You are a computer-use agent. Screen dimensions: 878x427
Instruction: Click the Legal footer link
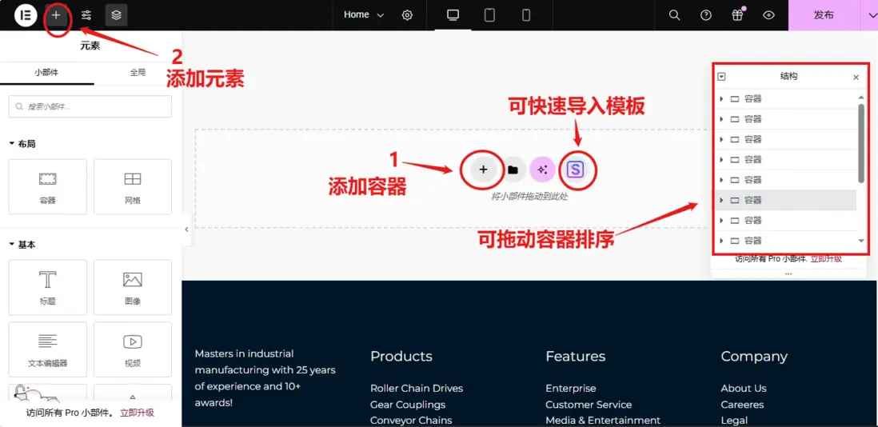click(x=734, y=421)
